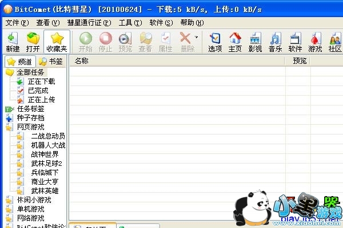Click the BitComet title bar logo

coord(8,9)
